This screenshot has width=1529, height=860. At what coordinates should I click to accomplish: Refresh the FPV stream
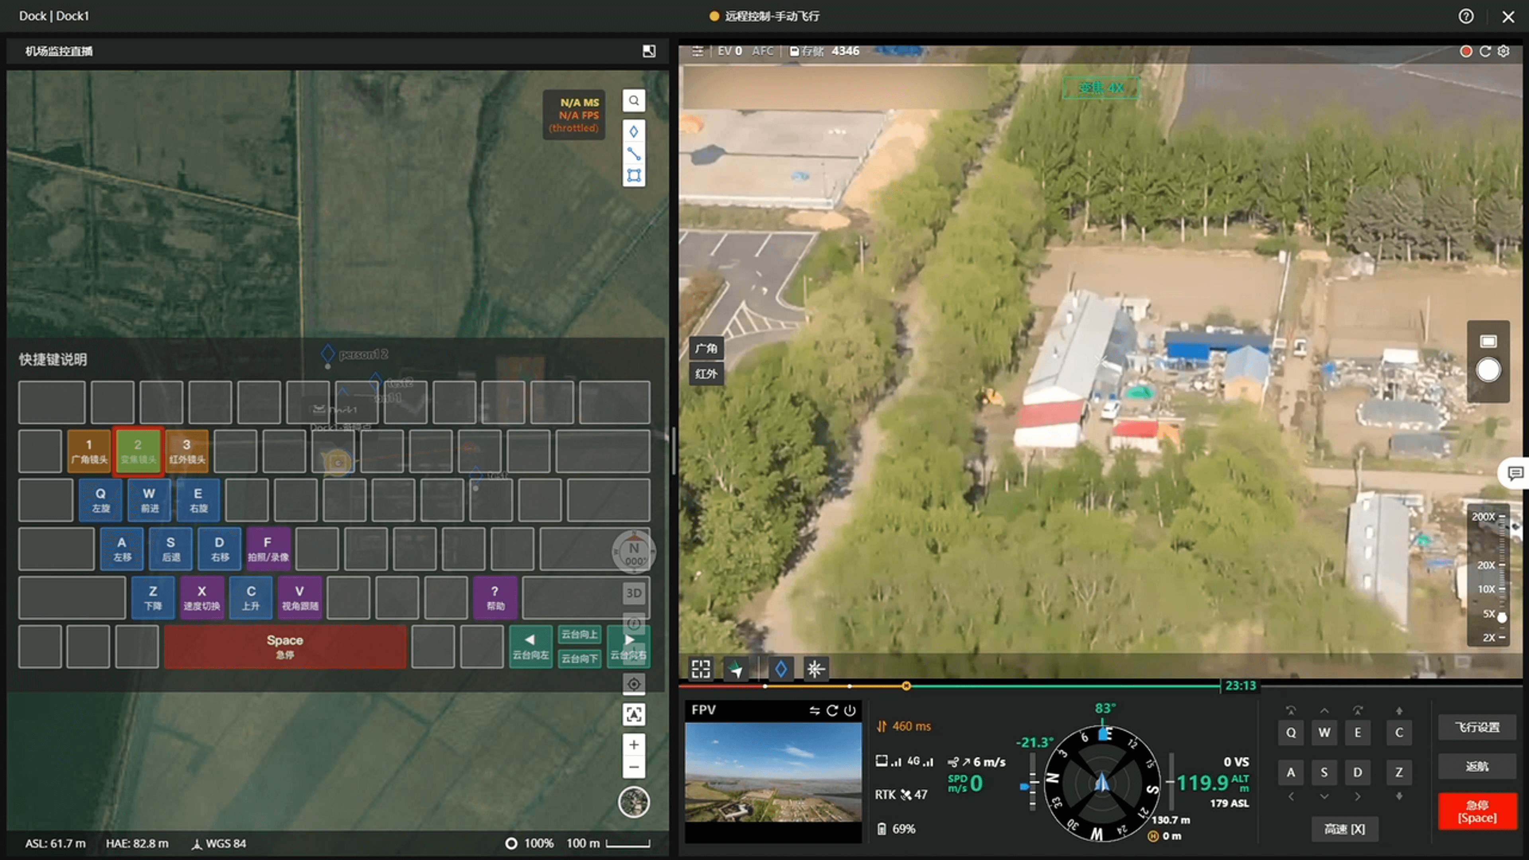coord(832,710)
